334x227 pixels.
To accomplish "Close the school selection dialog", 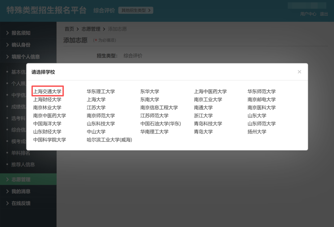I will click(x=299, y=72).
